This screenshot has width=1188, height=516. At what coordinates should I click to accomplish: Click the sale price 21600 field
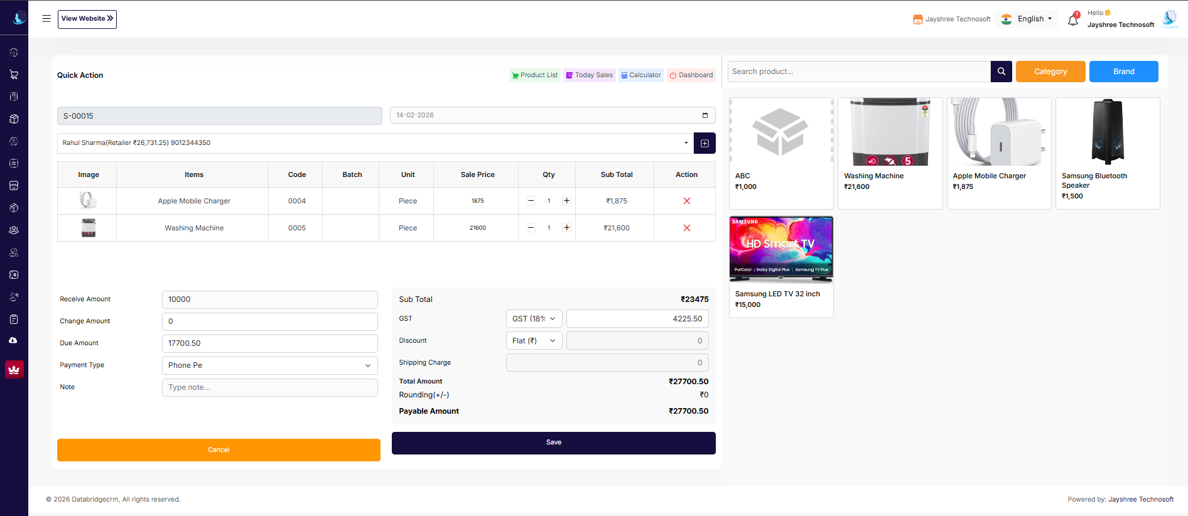pyautogui.click(x=478, y=228)
